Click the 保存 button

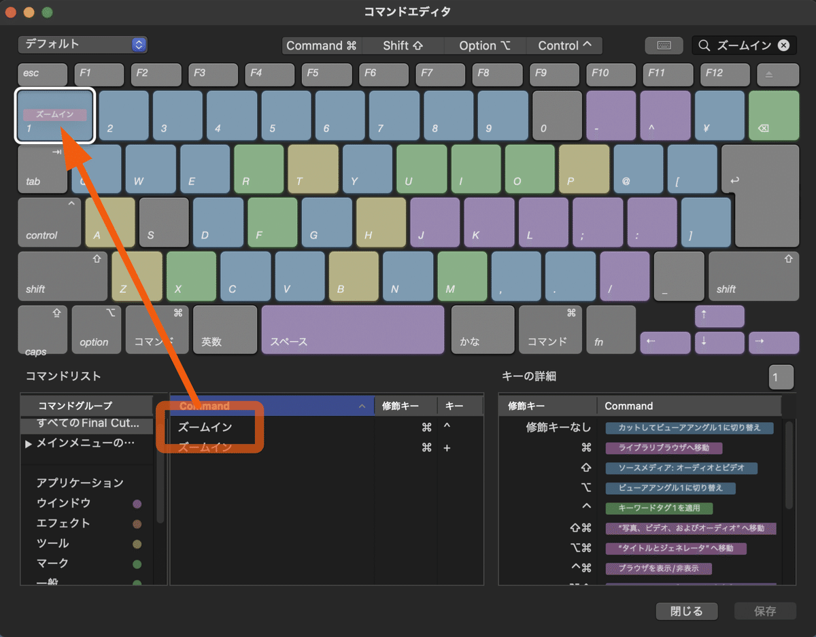tap(765, 610)
